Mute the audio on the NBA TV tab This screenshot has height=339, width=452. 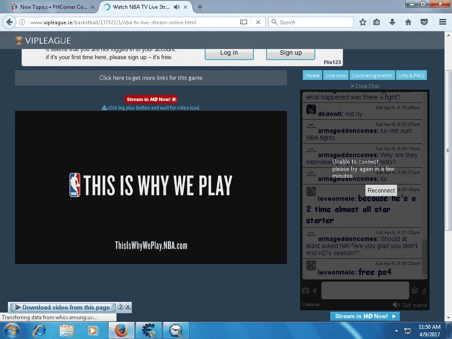click(177, 7)
